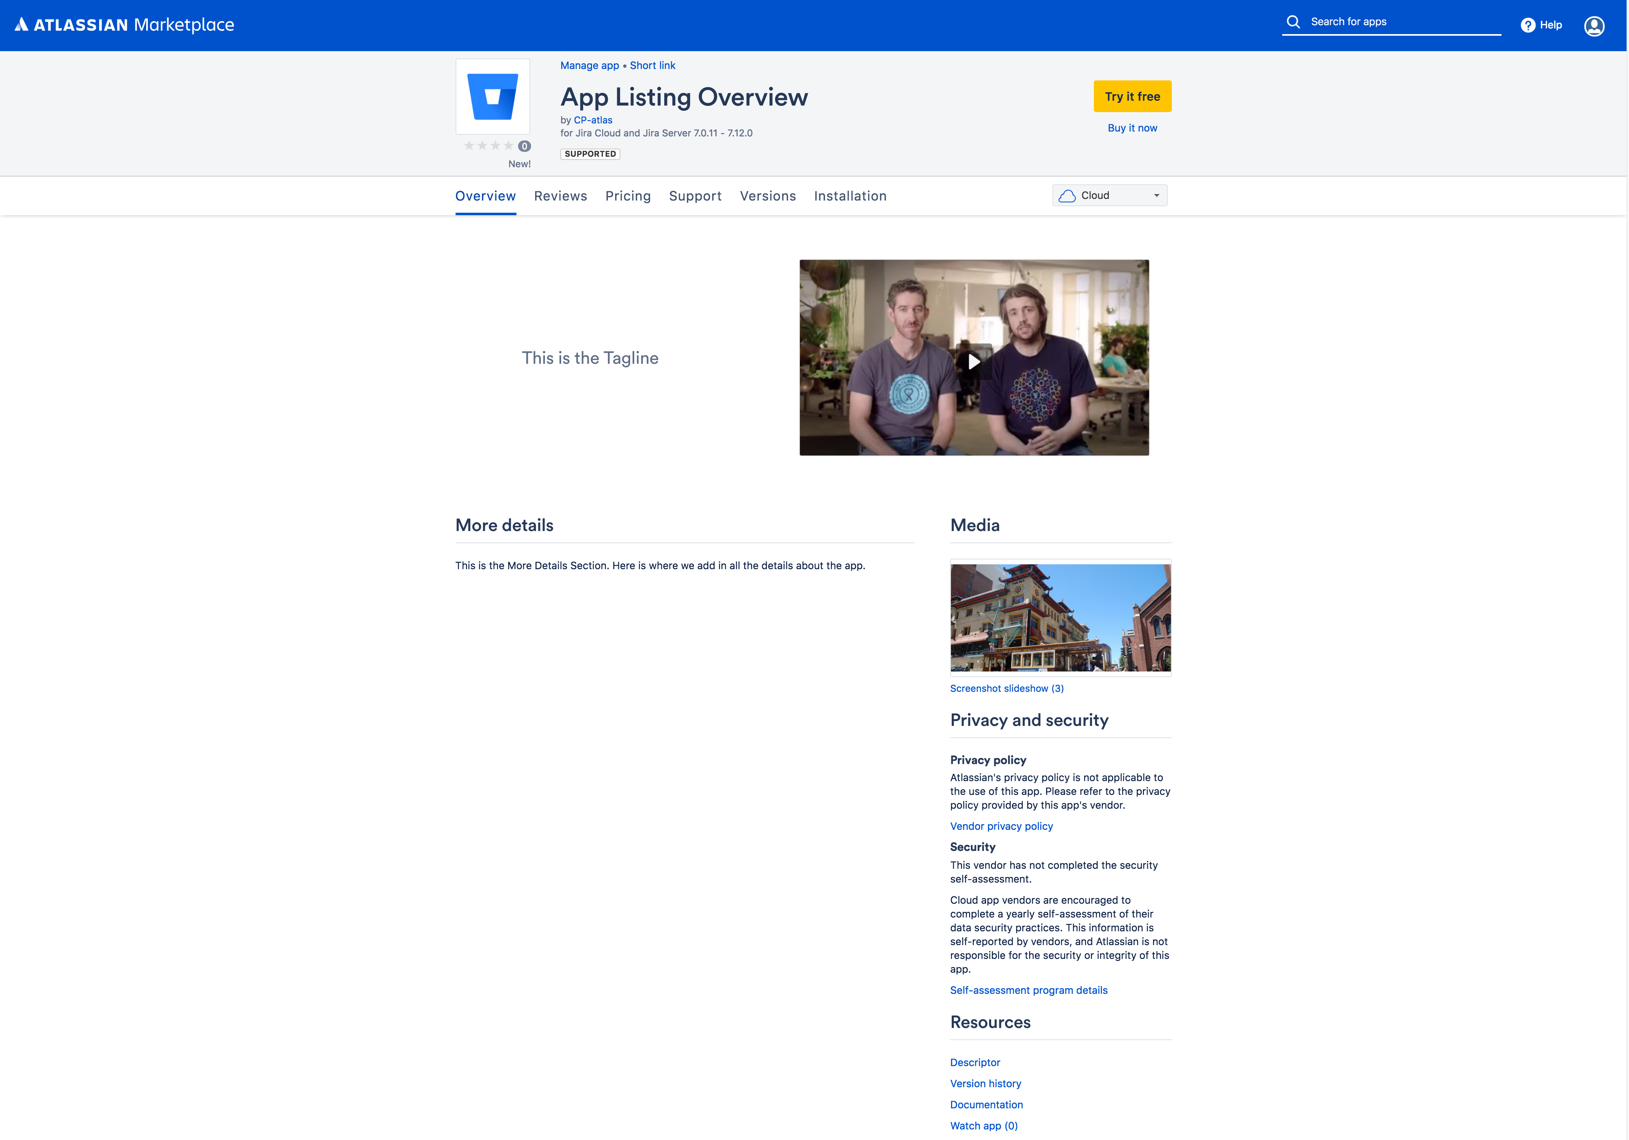Switch to the Overview tab
Image resolution: width=1629 pixels, height=1140 pixels.
coord(485,196)
